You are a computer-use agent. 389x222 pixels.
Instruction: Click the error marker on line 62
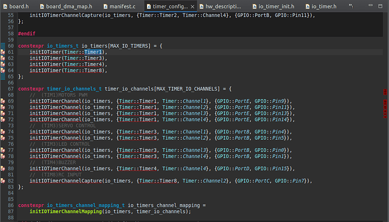pos(3,58)
